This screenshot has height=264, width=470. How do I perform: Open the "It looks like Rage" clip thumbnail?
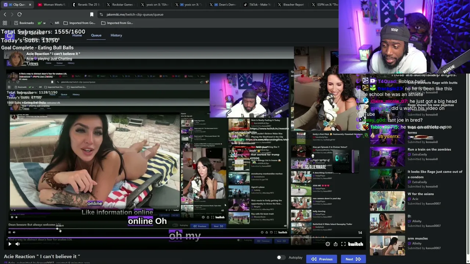point(387,178)
